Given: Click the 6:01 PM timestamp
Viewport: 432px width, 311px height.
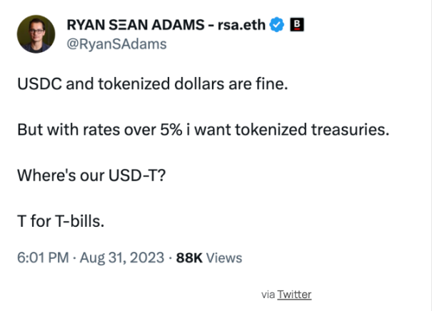Looking at the screenshot, I should 43,258.
